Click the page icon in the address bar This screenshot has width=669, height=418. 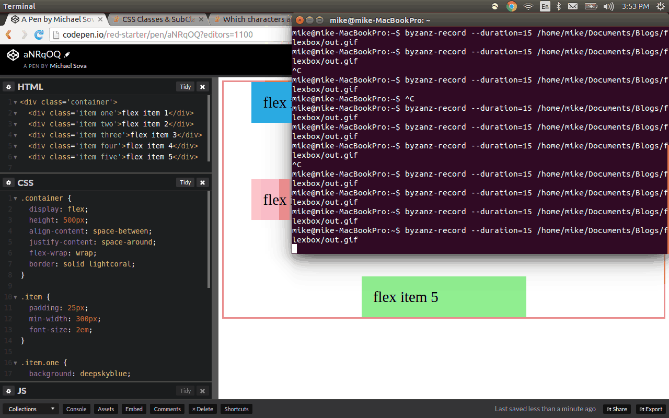coord(56,35)
